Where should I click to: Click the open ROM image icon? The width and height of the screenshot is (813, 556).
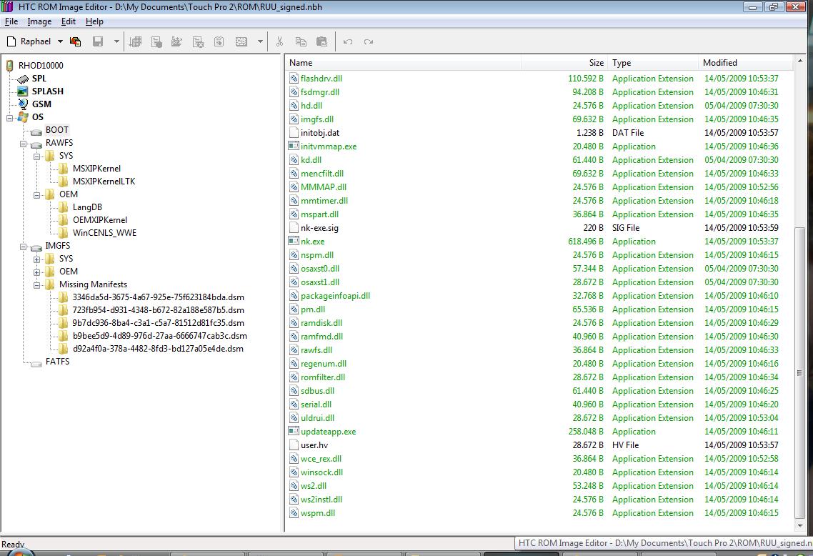pos(75,41)
